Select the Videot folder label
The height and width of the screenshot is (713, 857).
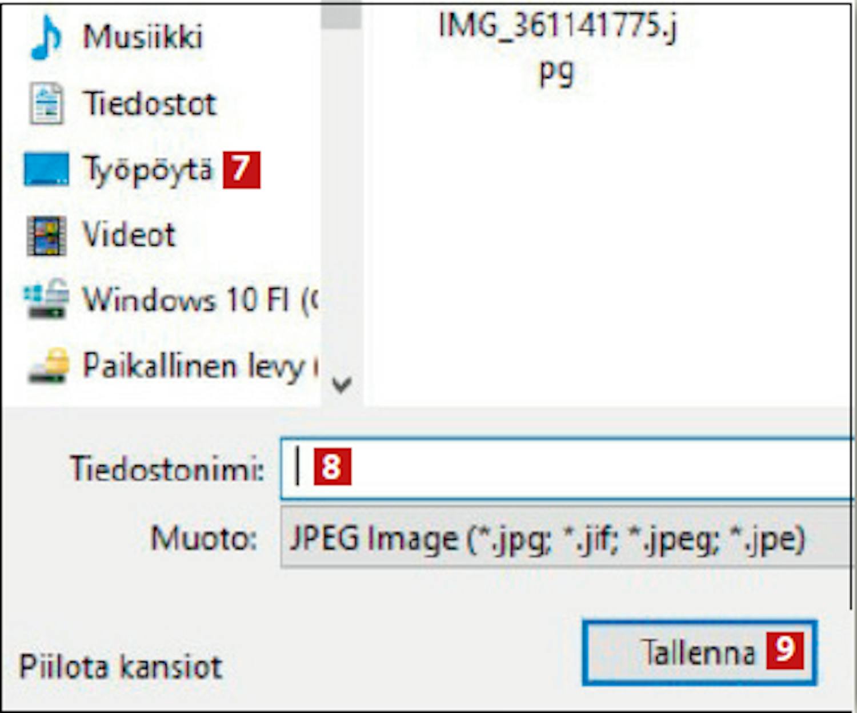(129, 235)
